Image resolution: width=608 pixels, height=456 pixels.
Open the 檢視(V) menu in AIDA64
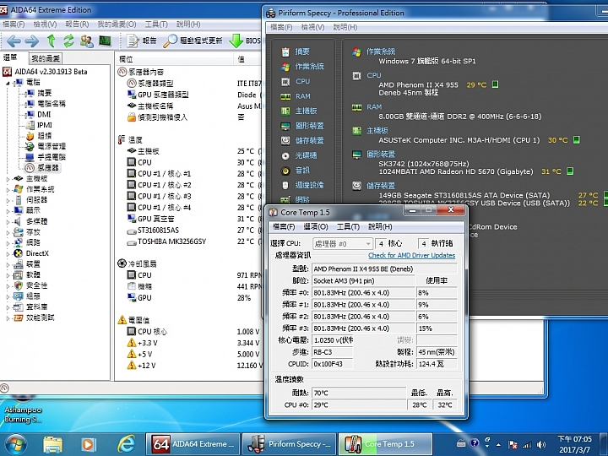pyautogui.click(x=45, y=24)
